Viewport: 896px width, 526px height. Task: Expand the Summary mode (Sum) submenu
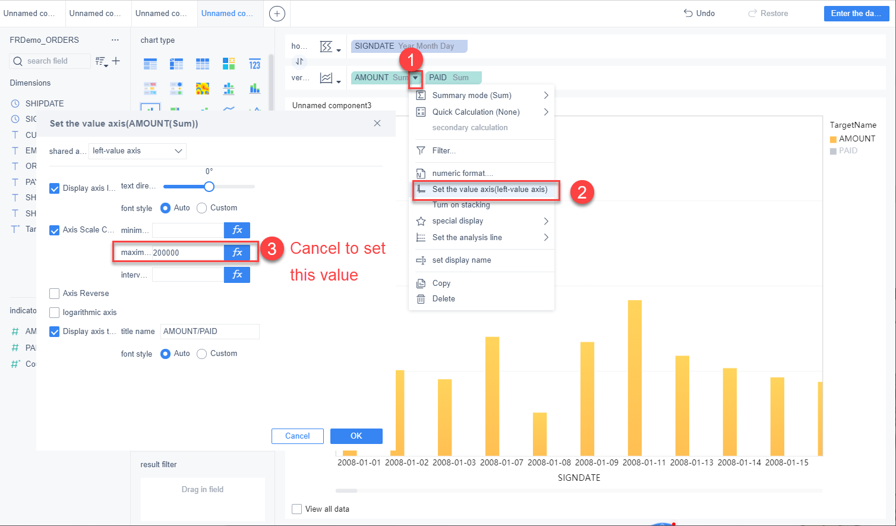click(546, 95)
